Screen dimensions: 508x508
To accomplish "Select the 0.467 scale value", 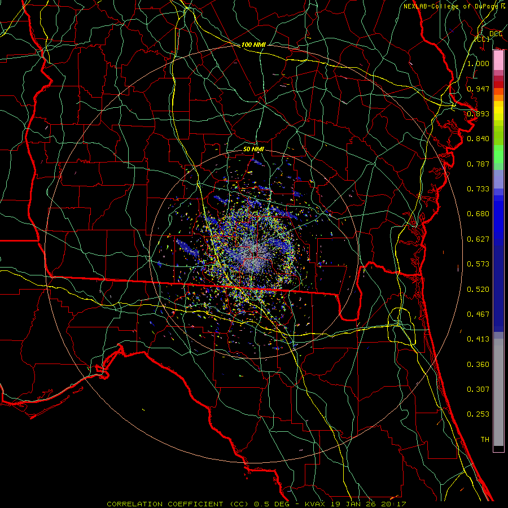I will (x=478, y=314).
